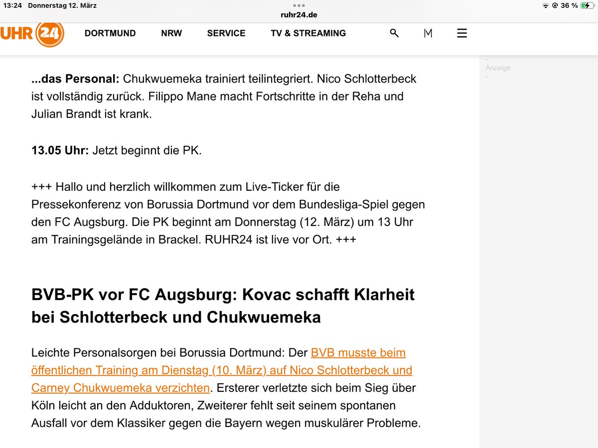Tap the headline 'BVB-PK vor FC Augsburg'
This screenshot has width=598, height=448.
223,306
